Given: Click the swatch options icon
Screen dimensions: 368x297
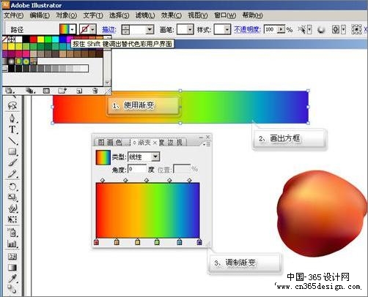Looking at the screenshot, I should [x=46, y=91].
